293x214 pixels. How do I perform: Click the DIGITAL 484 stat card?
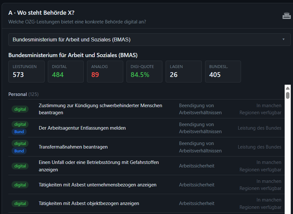pyautogui.click(x=66, y=72)
